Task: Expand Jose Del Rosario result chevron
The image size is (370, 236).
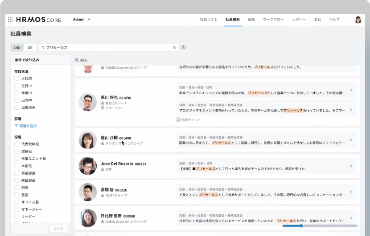Action: point(351,166)
